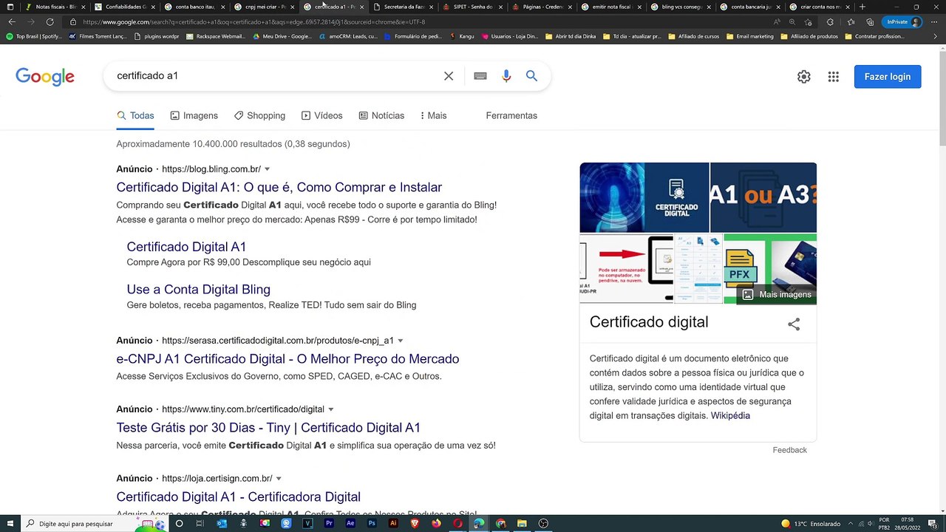946x532 pixels.
Task: Open Photoshop from the taskbar
Action: [x=372, y=524]
